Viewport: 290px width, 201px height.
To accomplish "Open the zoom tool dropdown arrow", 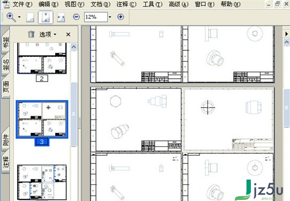I will (x=19, y=17).
